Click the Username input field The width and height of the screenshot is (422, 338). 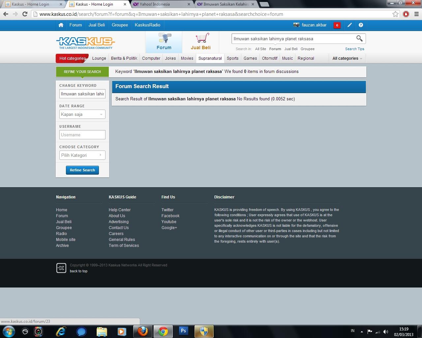click(82, 135)
